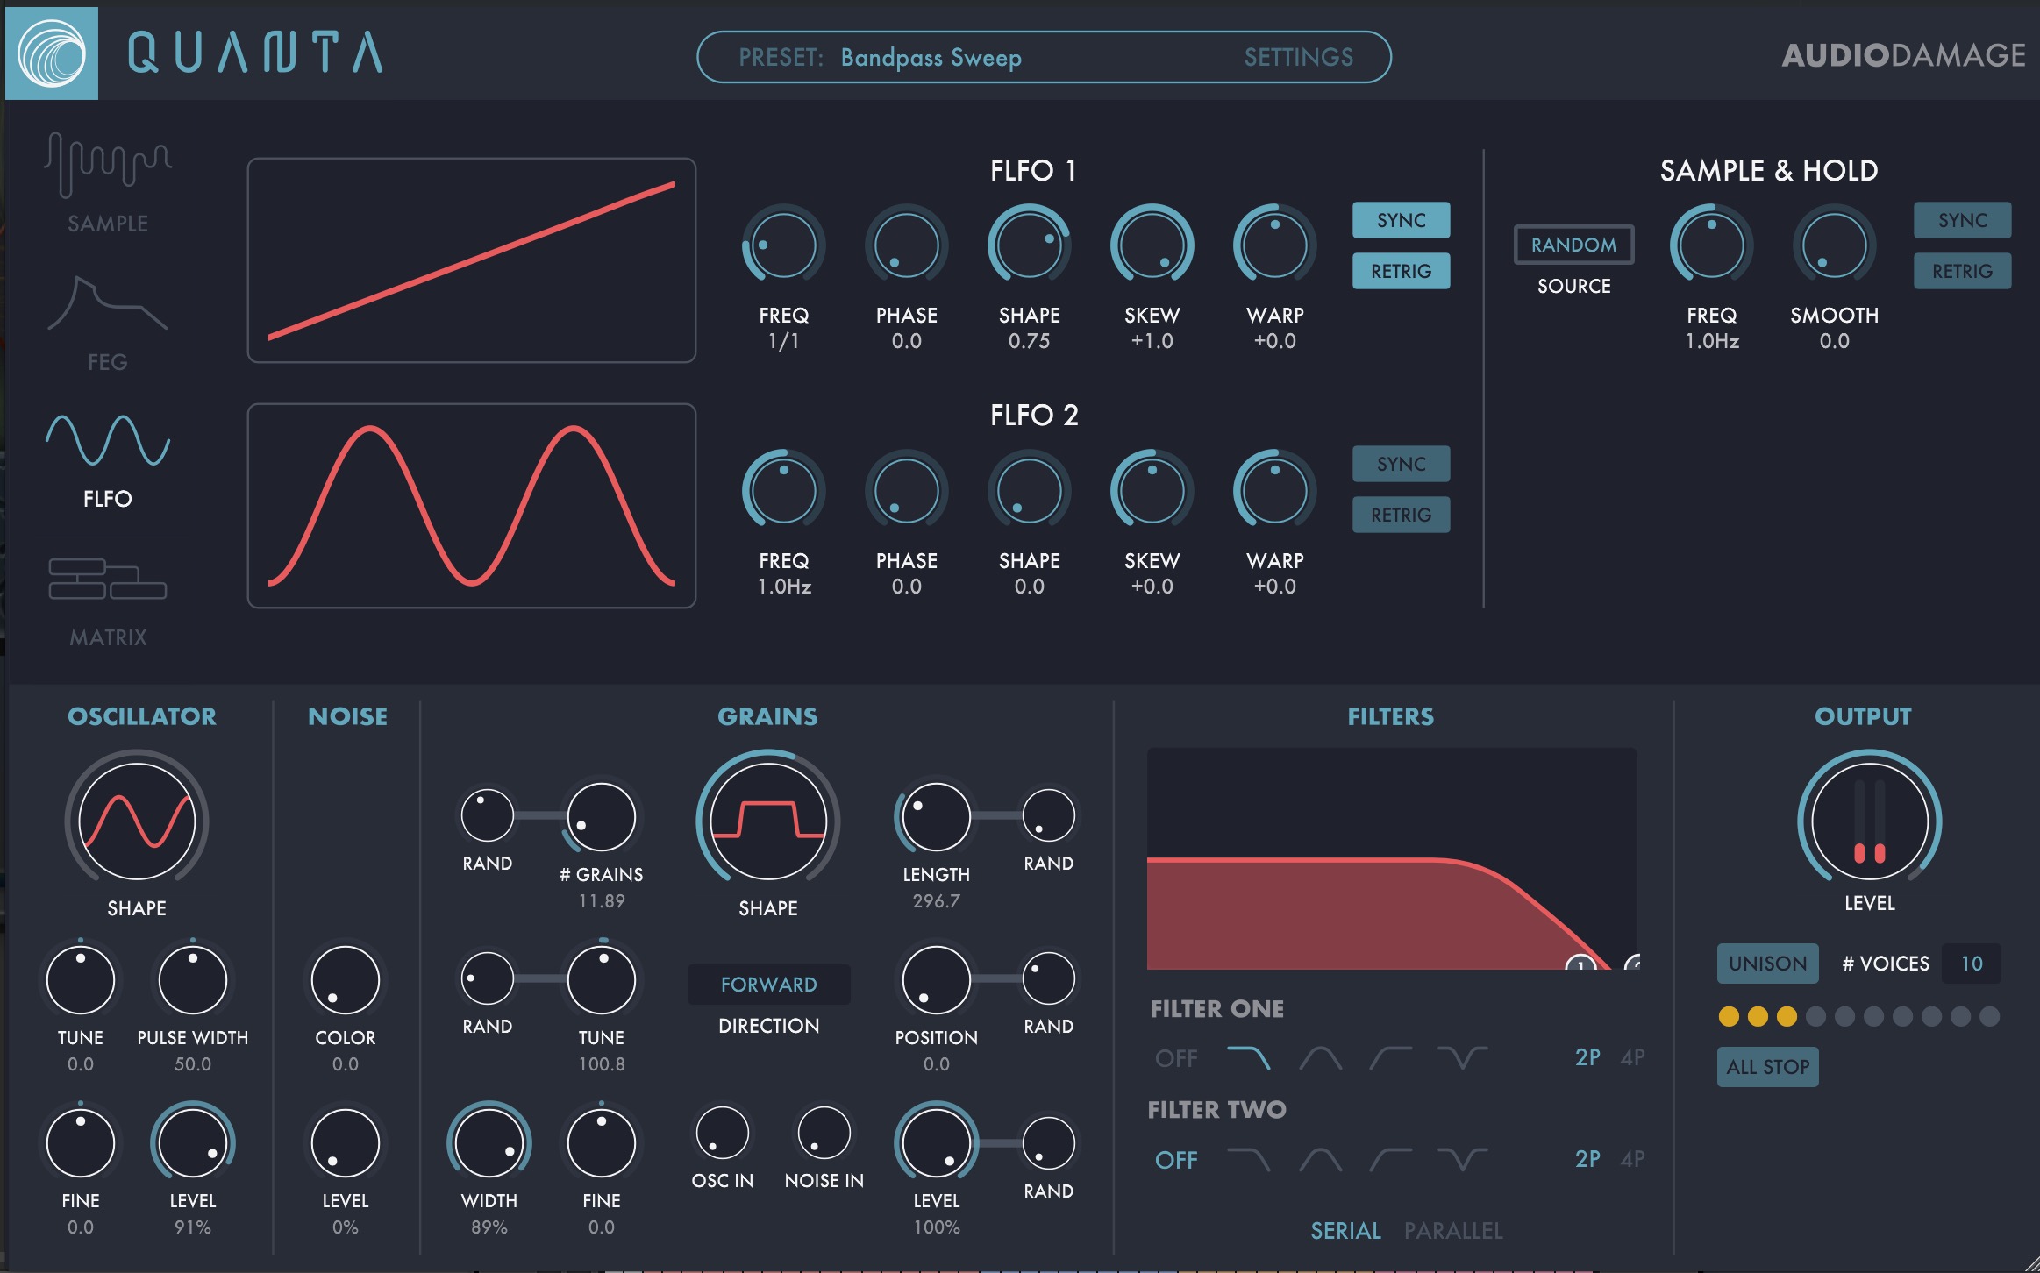The width and height of the screenshot is (2040, 1273).
Task: Click FLFO 1 SKEW knob
Action: [1152, 246]
